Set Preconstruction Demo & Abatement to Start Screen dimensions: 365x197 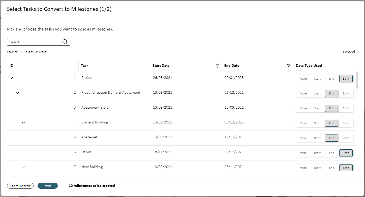pyautogui.click(x=317, y=93)
